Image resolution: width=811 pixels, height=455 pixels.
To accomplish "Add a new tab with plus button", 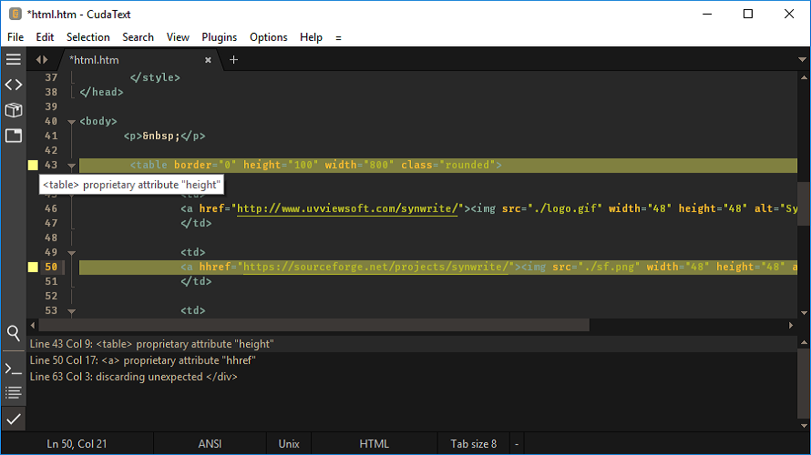I will tap(233, 60).
